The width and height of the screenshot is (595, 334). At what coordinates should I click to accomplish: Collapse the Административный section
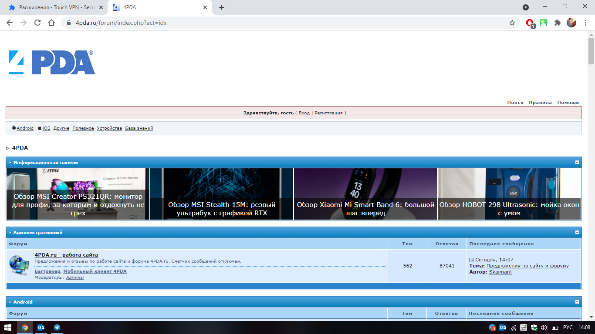[x=577, y=232]
